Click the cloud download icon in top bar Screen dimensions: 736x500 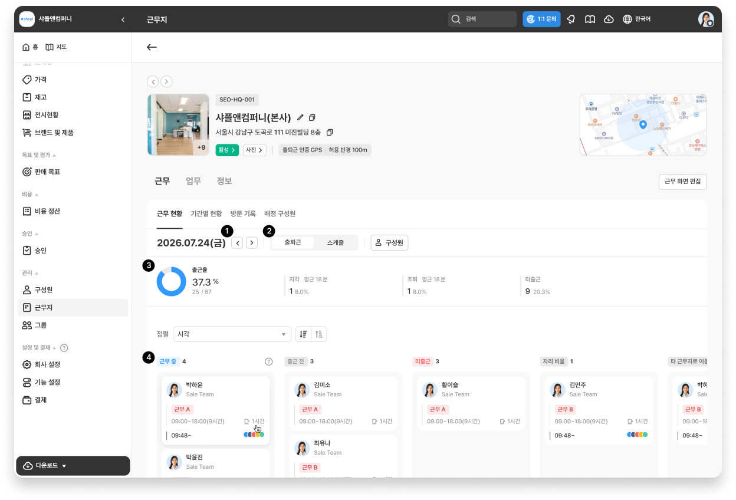click(x=609, y=19)
